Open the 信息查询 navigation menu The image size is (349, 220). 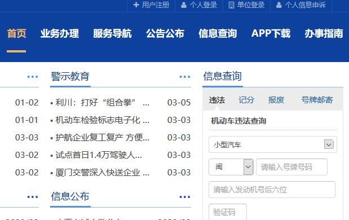click(x=218, y=34)
